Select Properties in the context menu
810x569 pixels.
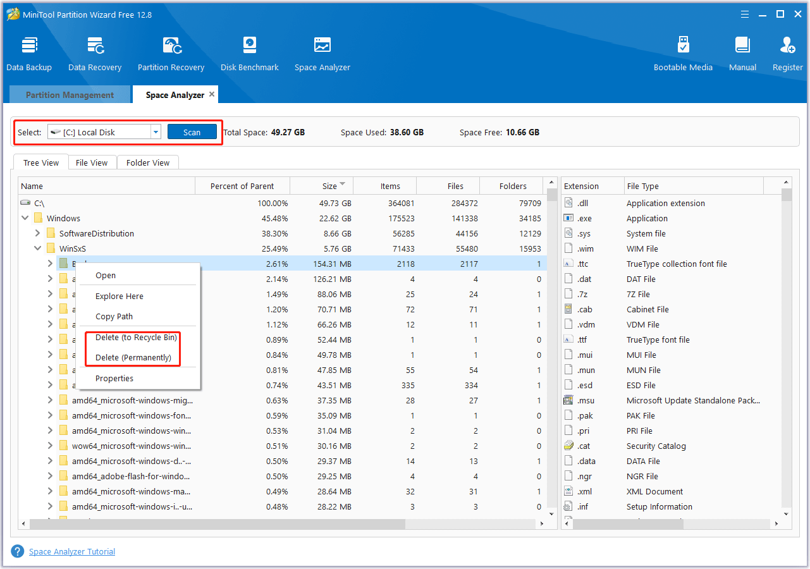coord(114,378)
